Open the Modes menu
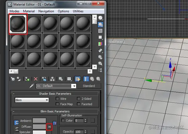 [14, 11]
